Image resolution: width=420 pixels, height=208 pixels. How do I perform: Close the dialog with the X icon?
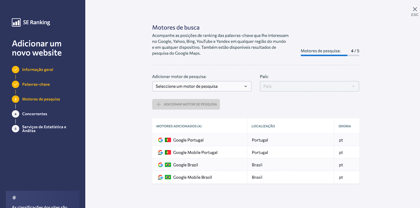click(x=415, y=9)
